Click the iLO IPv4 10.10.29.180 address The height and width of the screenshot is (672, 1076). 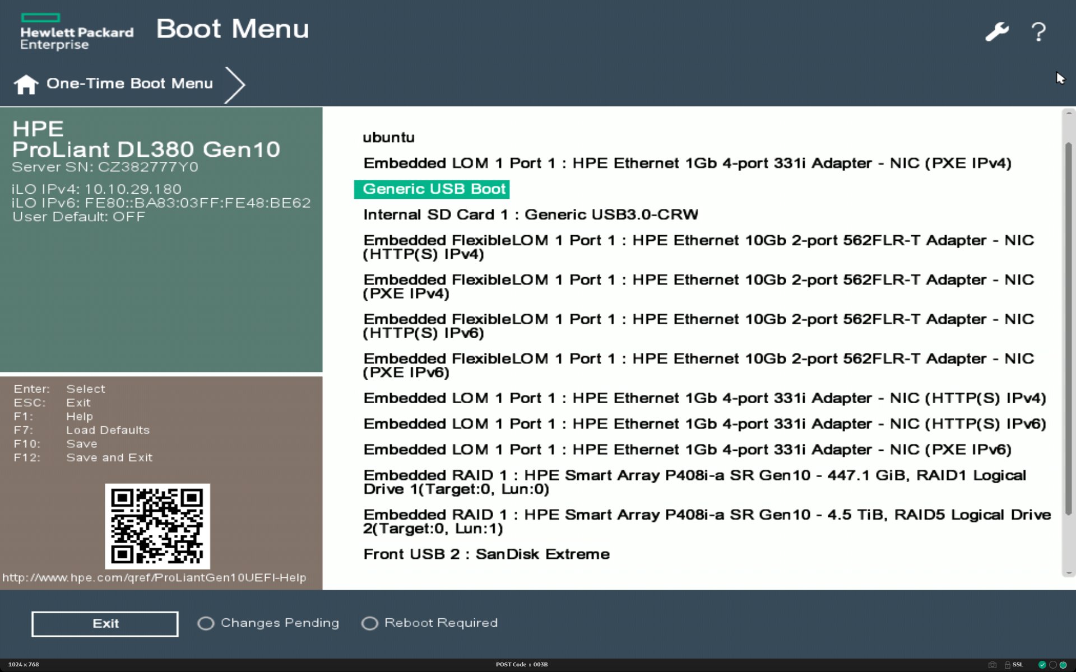[96, 189]
